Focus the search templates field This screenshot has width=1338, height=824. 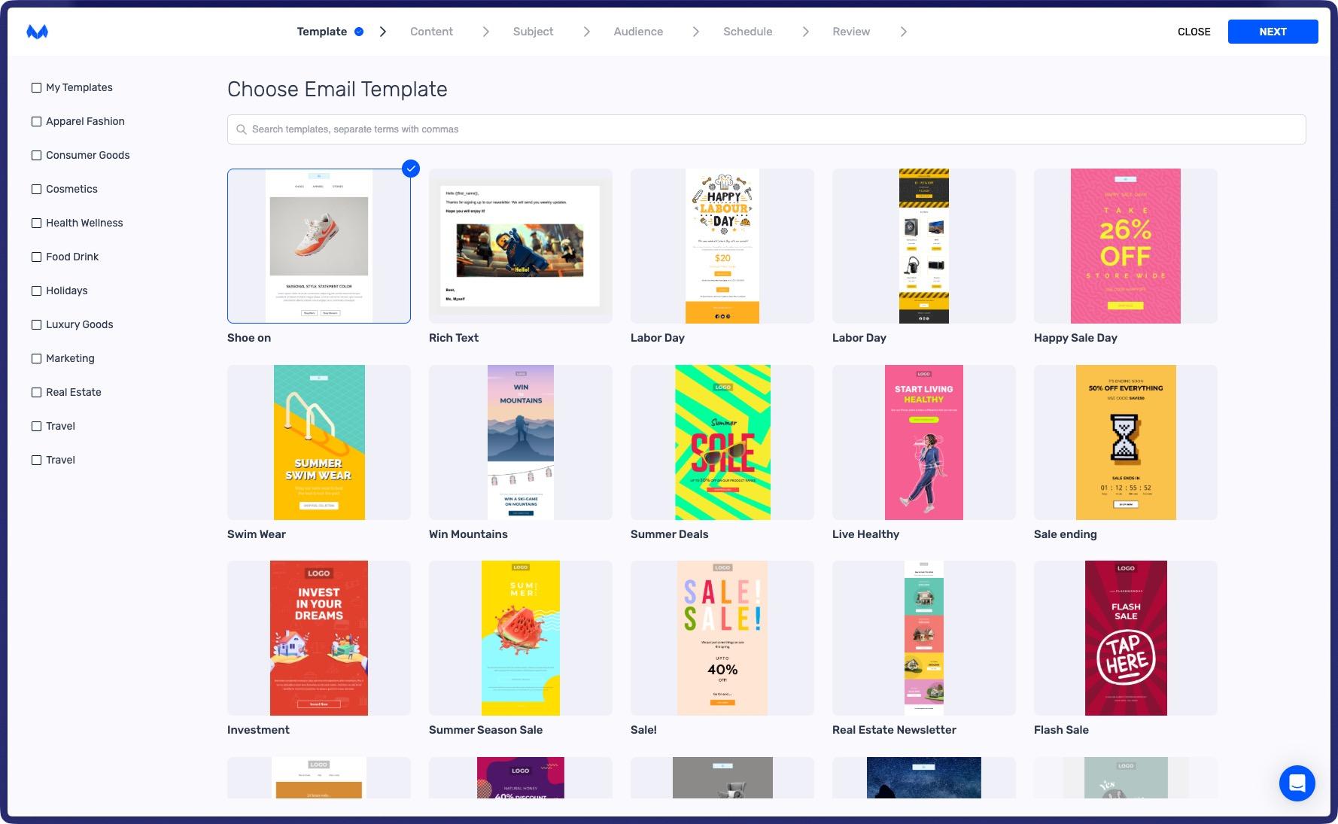(x=766, y=129)
